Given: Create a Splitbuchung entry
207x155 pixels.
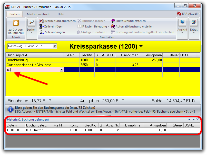Looking at the screenshot, I should point(113,21).
